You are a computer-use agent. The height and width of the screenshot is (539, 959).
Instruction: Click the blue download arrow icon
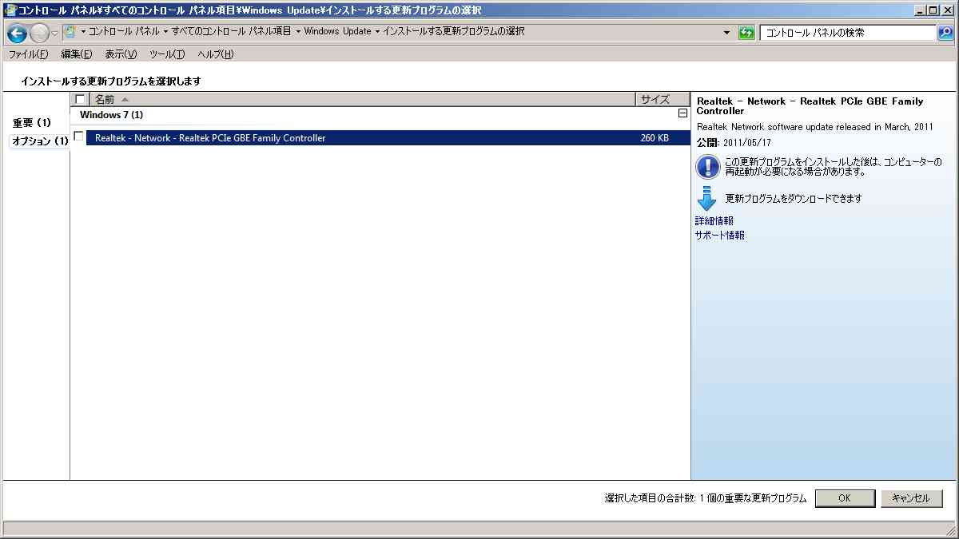tap(706, 198)
